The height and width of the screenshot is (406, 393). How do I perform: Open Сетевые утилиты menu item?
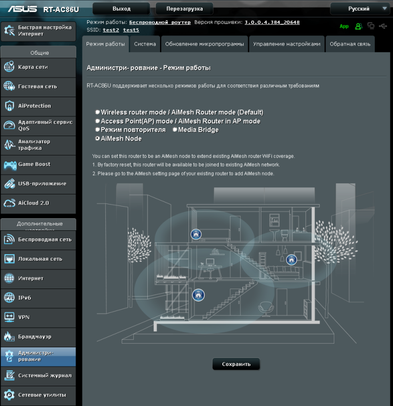click(38, 395)
